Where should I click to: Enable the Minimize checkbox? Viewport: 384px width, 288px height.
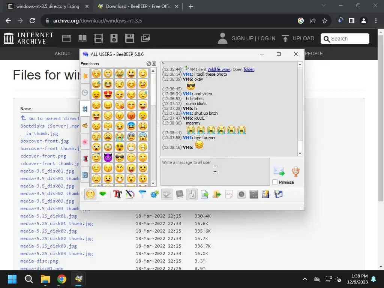pos(275,182)
